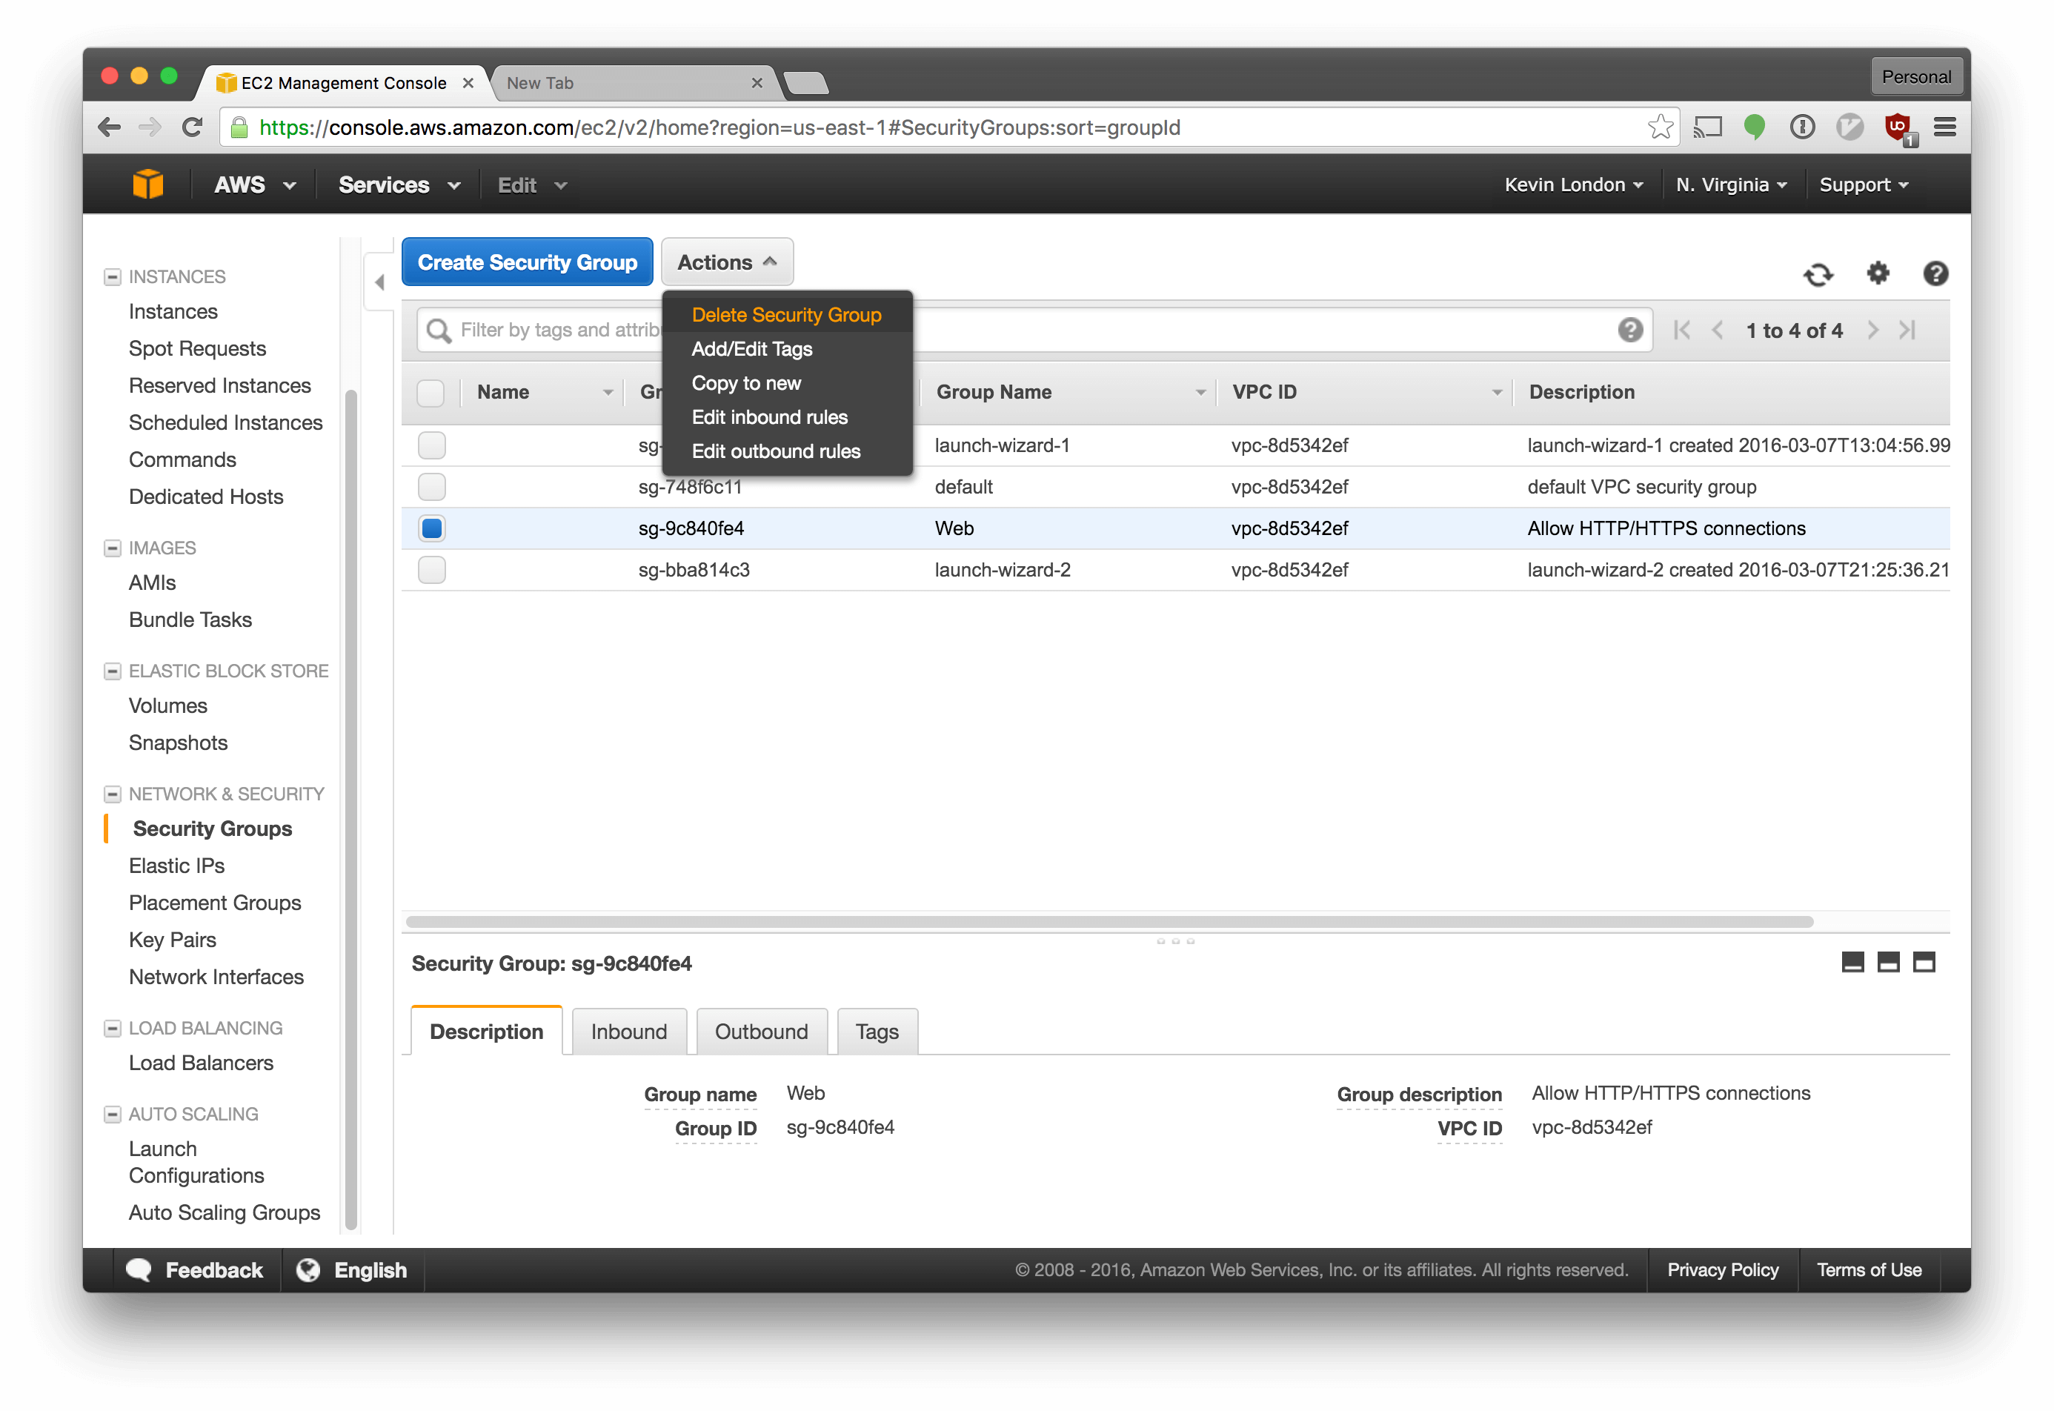This screenshot has height=1411, width=2054.
Task: Switch to the Inbound tab
Action: coord(628,1032)
